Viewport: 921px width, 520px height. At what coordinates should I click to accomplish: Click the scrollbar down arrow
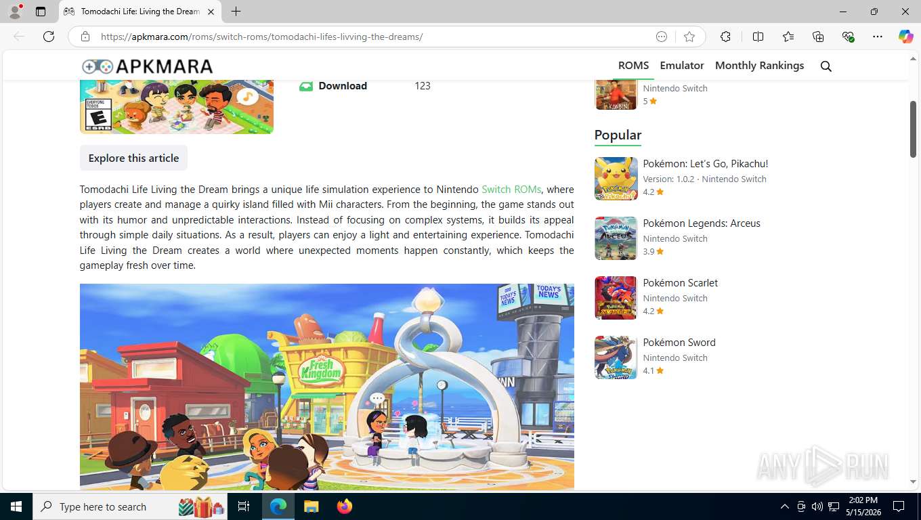coord(913,482)
